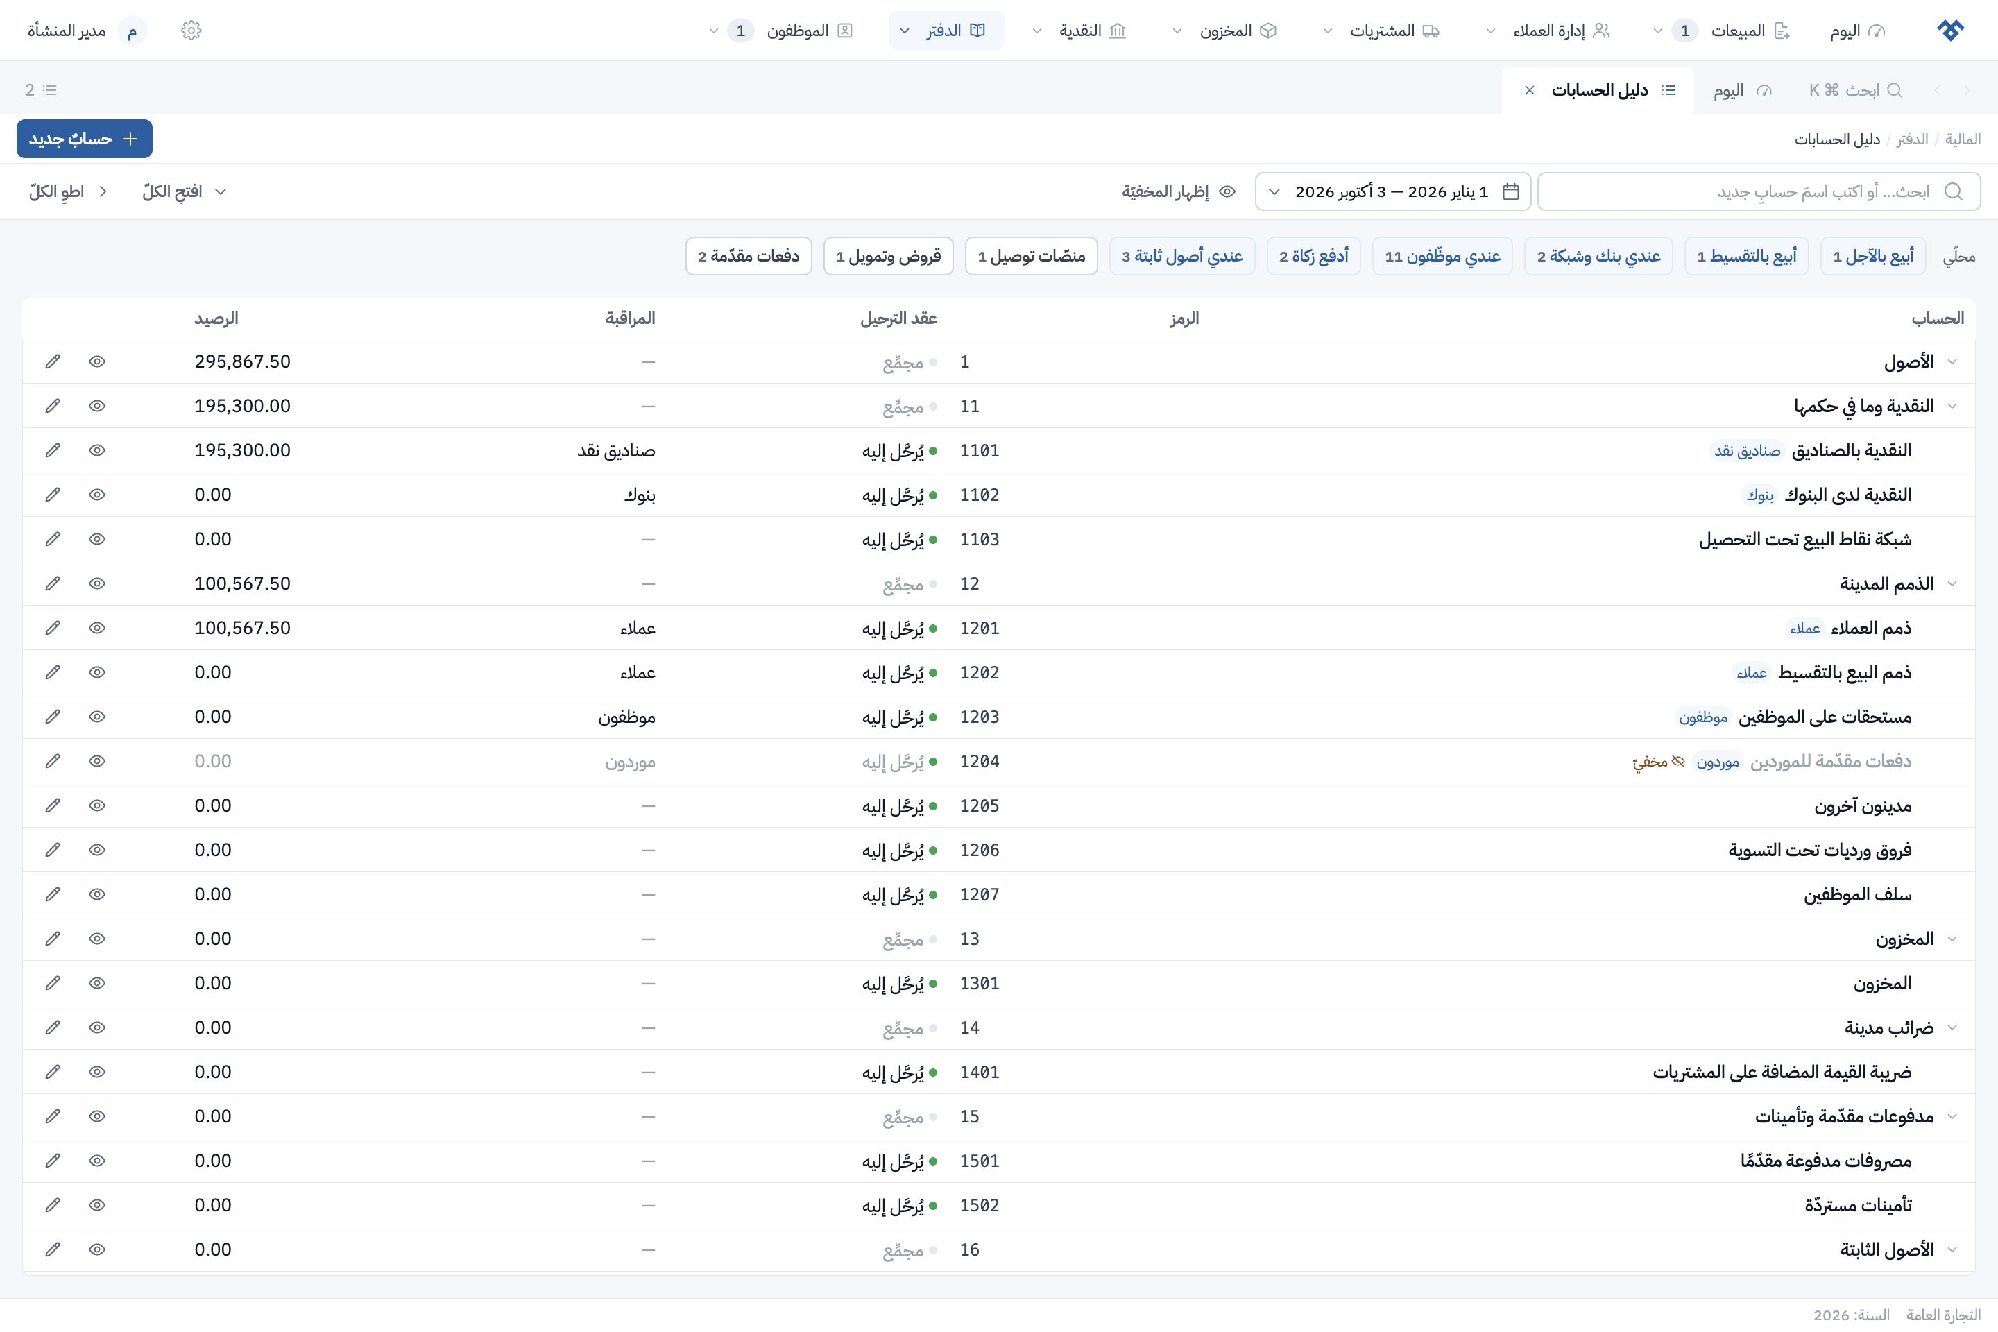Click افتح الكلّ expand all button
The width and height of the screenshot is (1998, 1332).
(x=185, y=192)
